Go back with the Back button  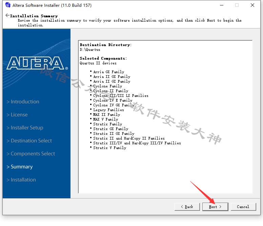pos(187,207)
